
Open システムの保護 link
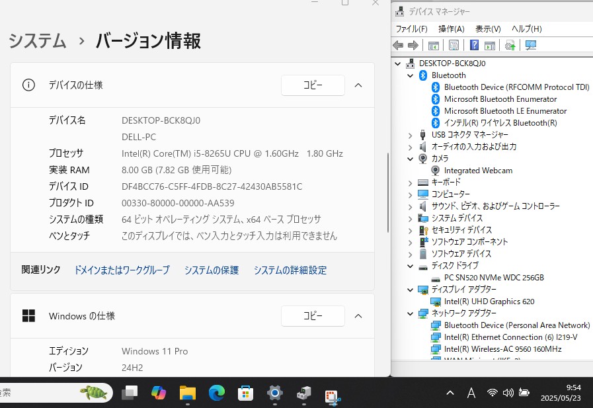click(212, 270)
